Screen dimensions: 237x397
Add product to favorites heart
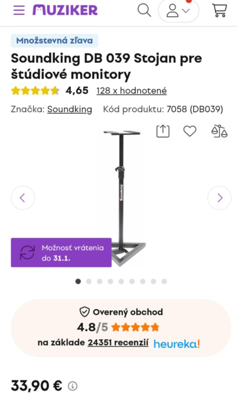click(x=190, y=131)
